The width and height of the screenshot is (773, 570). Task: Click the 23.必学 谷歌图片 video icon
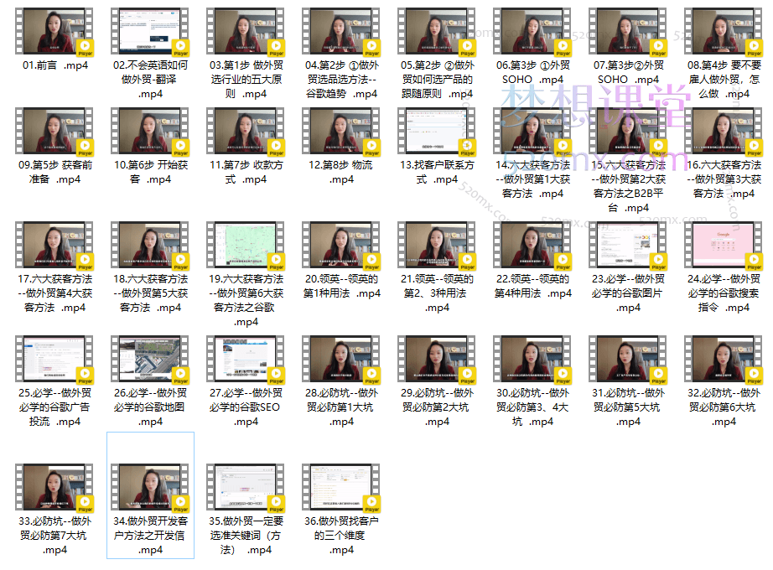[628, 246]
